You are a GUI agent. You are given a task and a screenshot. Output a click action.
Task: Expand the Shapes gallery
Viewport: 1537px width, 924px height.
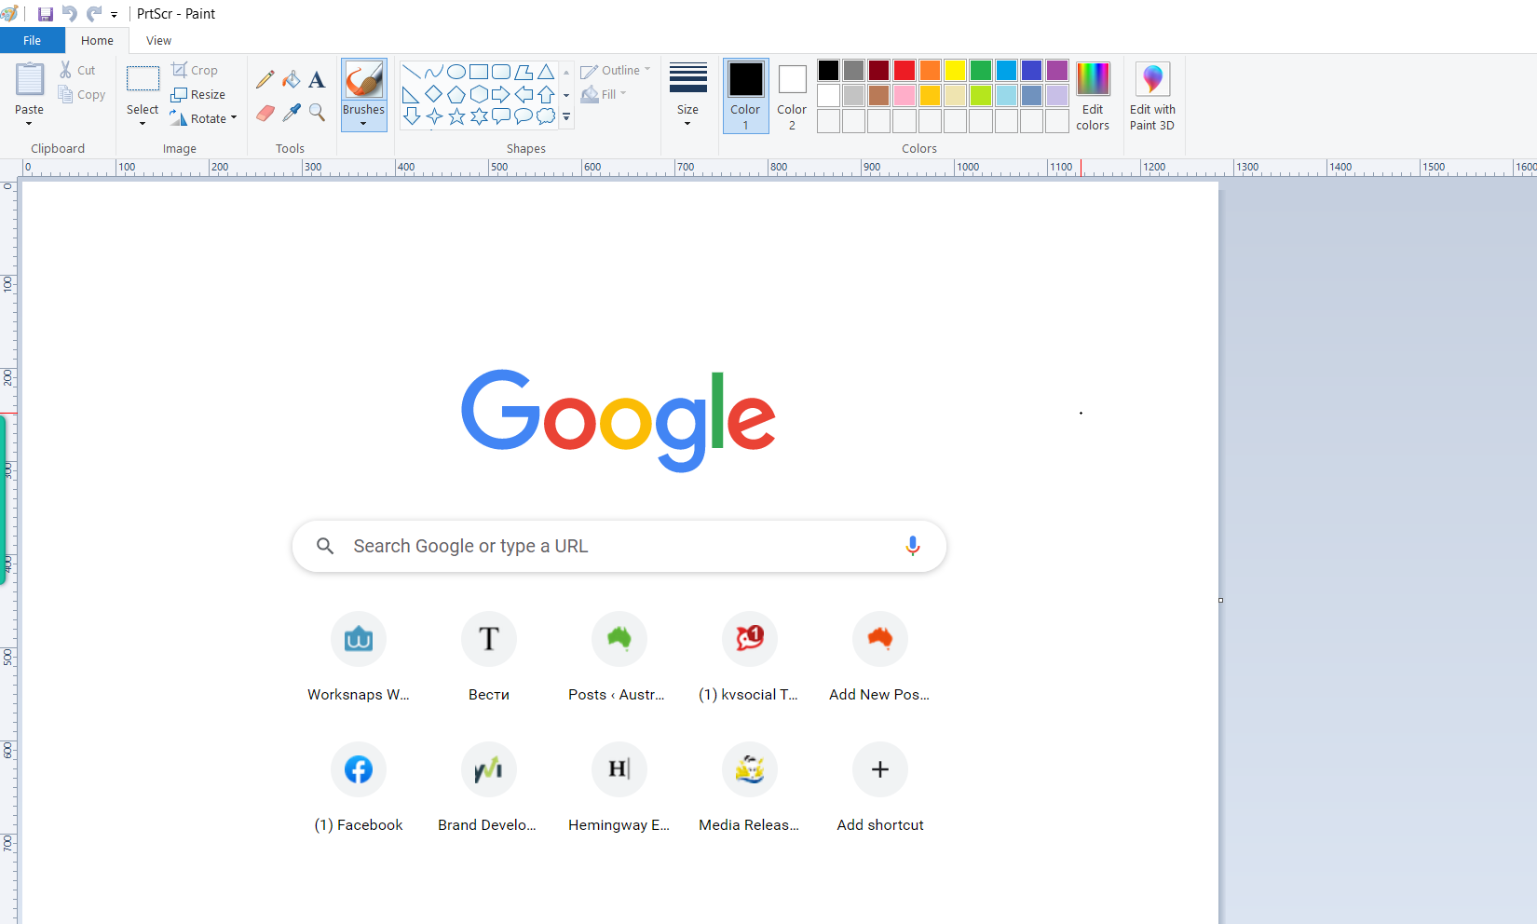565,116
